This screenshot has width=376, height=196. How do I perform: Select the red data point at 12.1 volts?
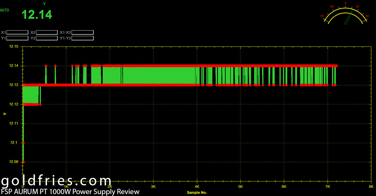point(23,143)
